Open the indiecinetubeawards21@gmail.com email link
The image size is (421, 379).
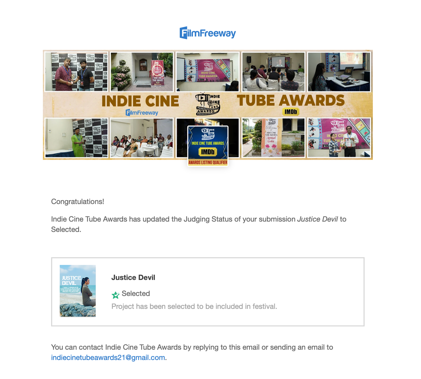click(108, 357)
